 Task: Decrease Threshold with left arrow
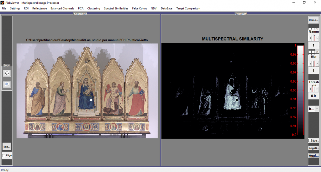[x=310, y=89]
